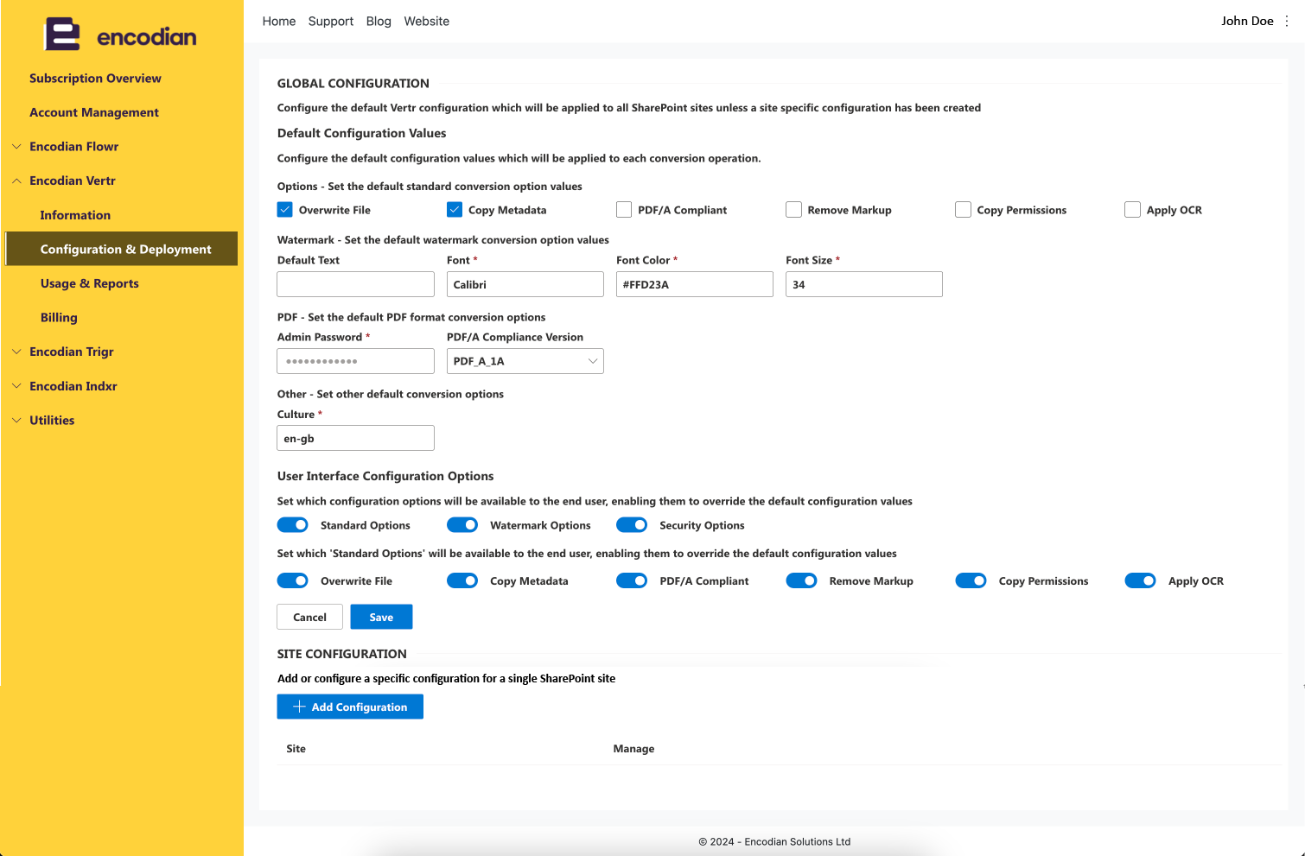The width and height of the screenshot is (1305, 856).
Task: Go to Account Management
Action: [x=94, y=112]
